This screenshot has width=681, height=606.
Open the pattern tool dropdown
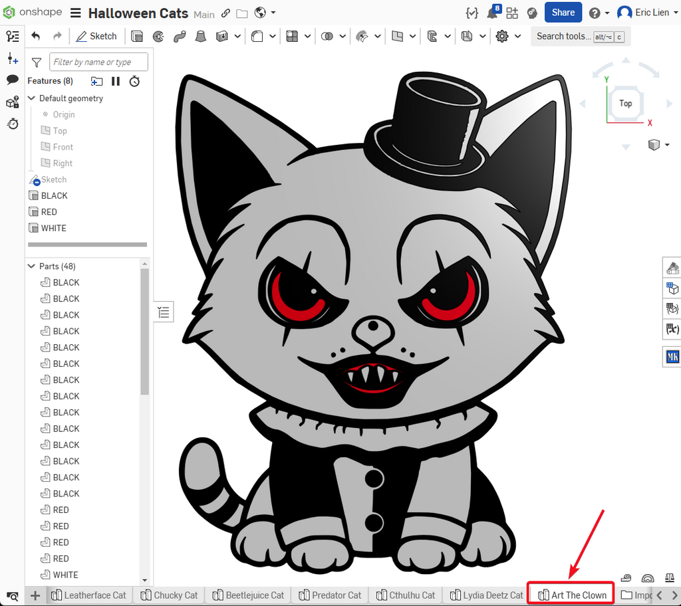[307, 36]
